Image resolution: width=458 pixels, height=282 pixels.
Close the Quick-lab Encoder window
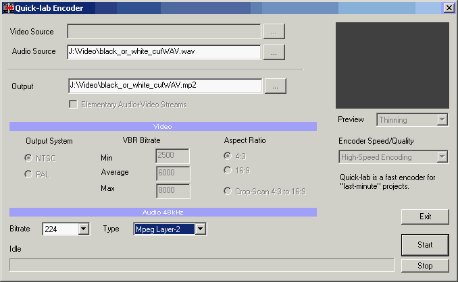click(449, 8)
